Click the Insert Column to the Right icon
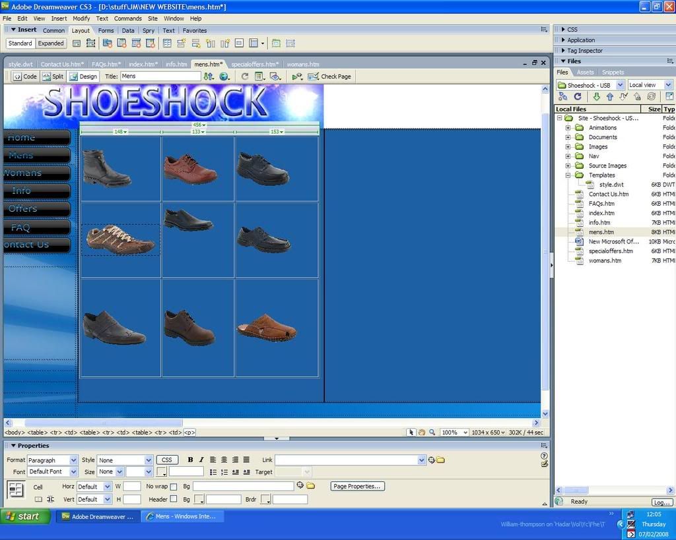Viewport: 676px width, 540px height. [224, 43]
